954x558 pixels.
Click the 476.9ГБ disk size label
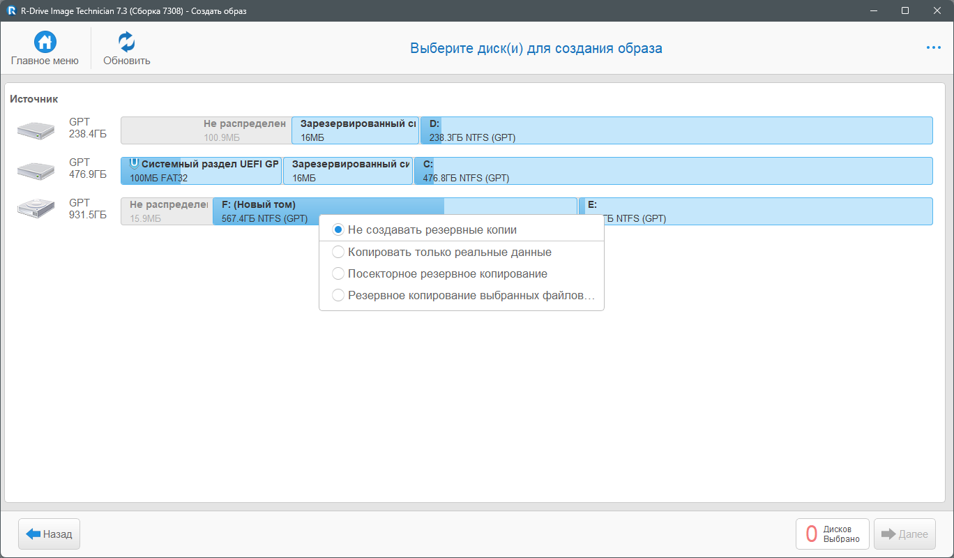[88, 174]
